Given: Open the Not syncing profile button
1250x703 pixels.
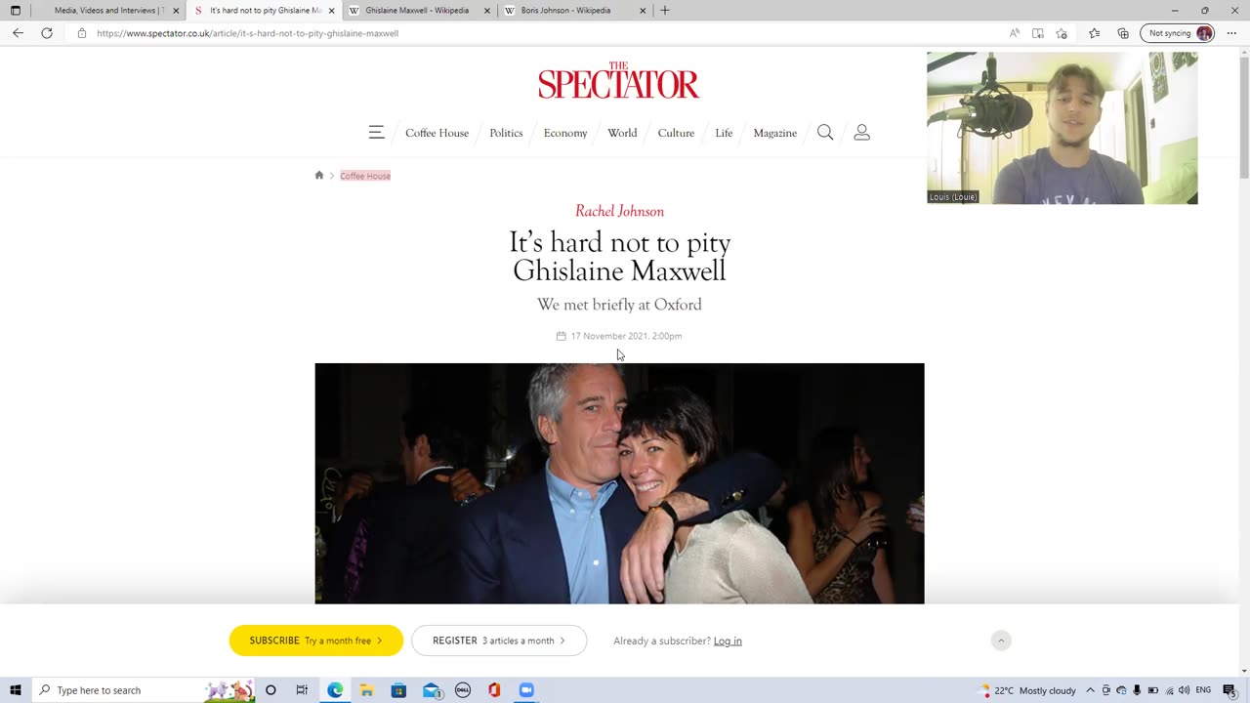Looking at the screenshot, I should coord(1178,33).
